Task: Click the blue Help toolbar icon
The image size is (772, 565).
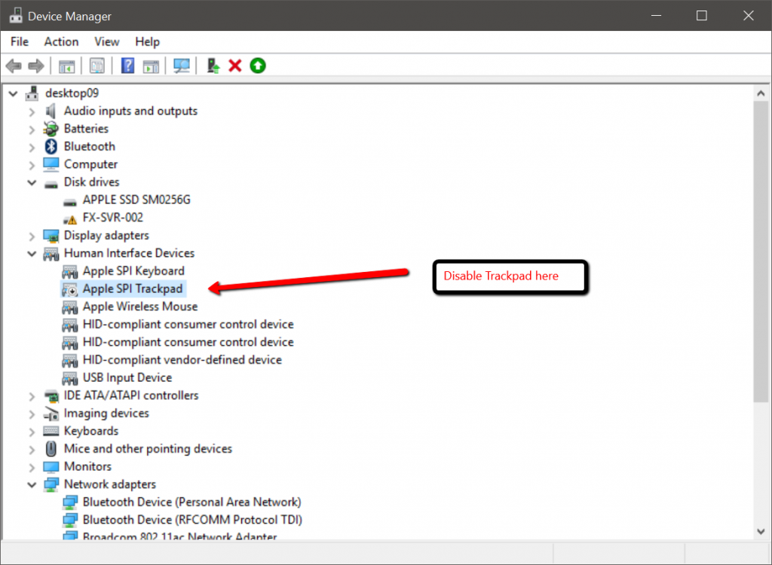Action: pos(127,66)
